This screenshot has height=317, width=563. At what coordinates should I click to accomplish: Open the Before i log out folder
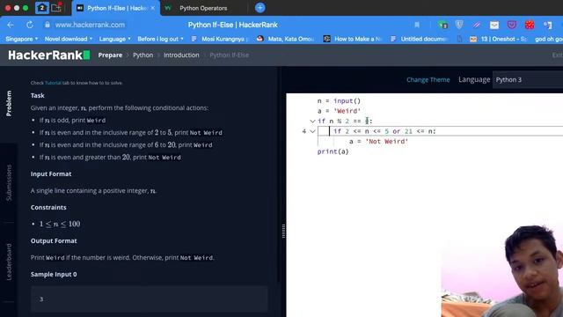160,39
